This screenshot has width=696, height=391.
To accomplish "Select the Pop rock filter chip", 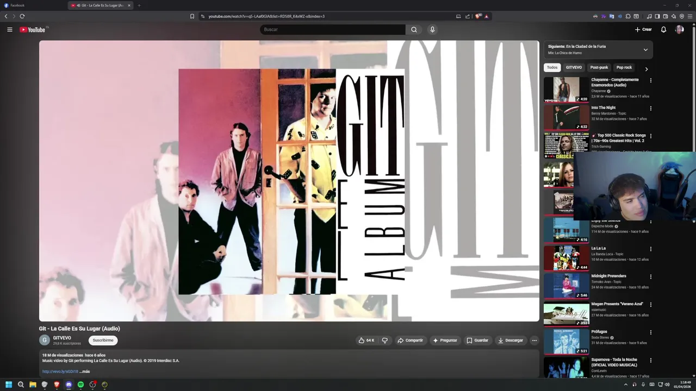I will coord(624,67).
